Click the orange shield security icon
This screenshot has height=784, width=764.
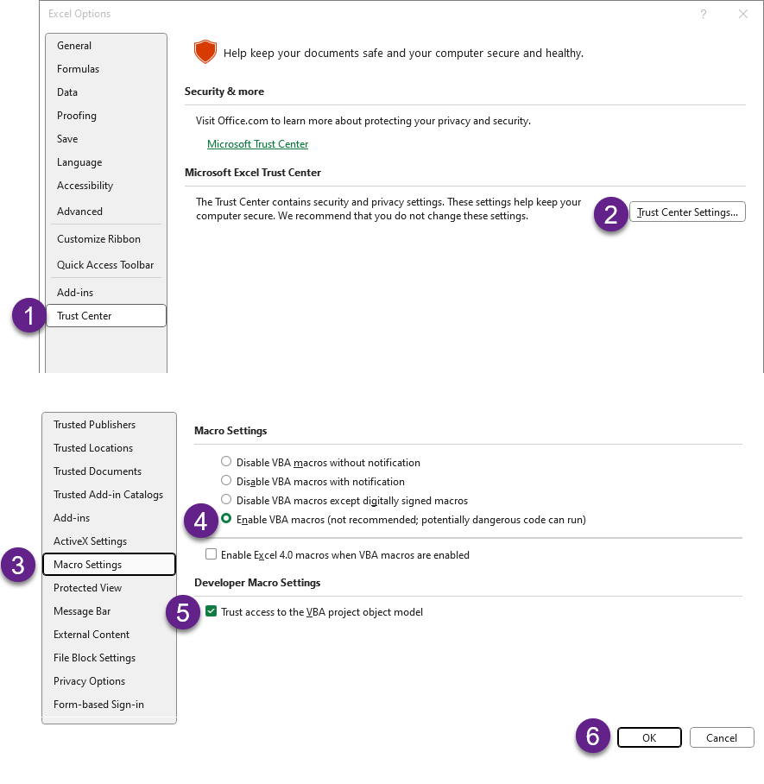205,53
